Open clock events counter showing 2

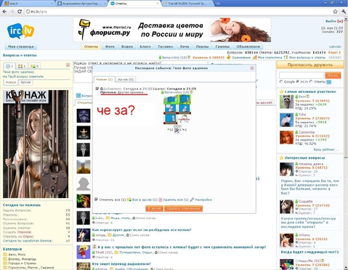9,66
